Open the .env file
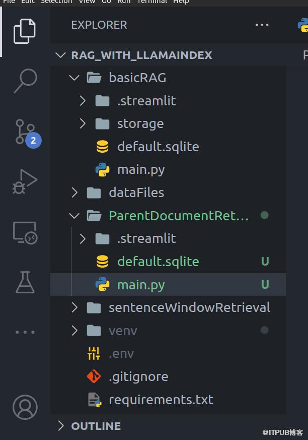 [121, 354]
